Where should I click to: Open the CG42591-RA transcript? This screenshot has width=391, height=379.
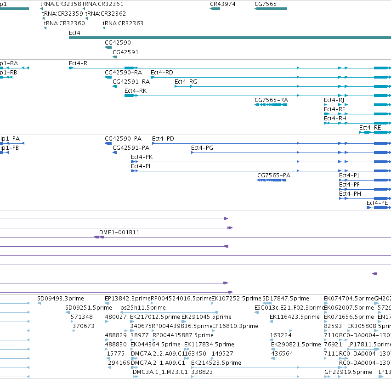point(115,86)
